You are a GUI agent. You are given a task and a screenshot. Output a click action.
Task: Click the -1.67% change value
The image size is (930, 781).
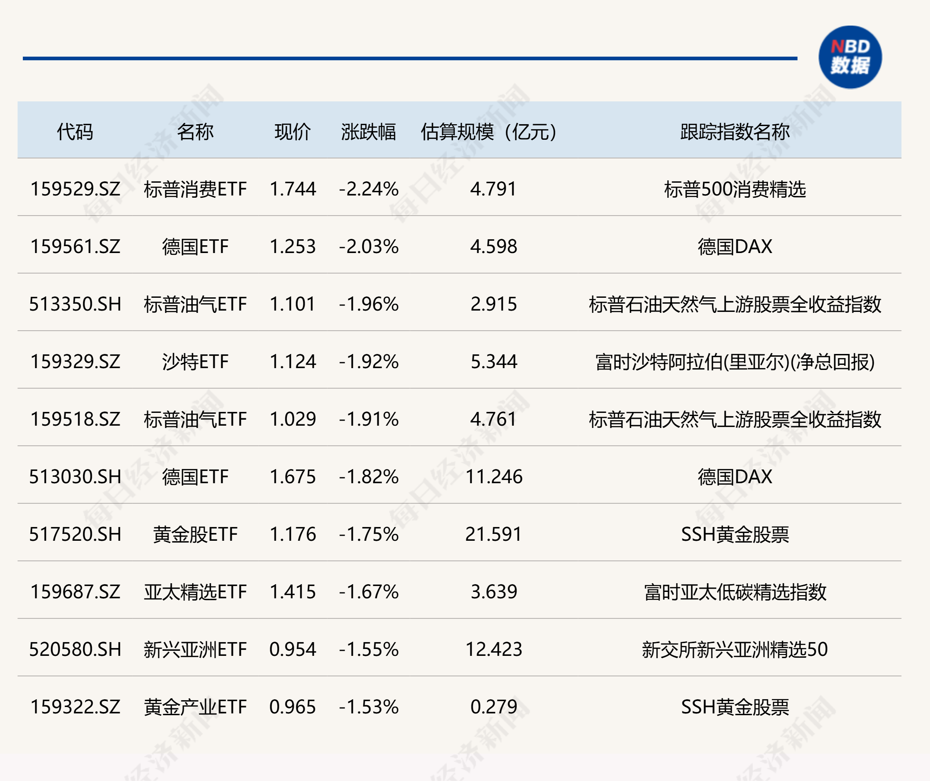point(368,592)
